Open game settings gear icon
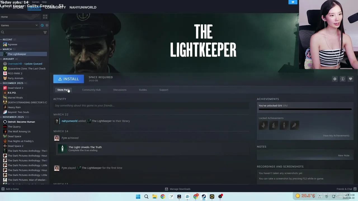Viewport: 358px width, 201px height. coord(335,79)
